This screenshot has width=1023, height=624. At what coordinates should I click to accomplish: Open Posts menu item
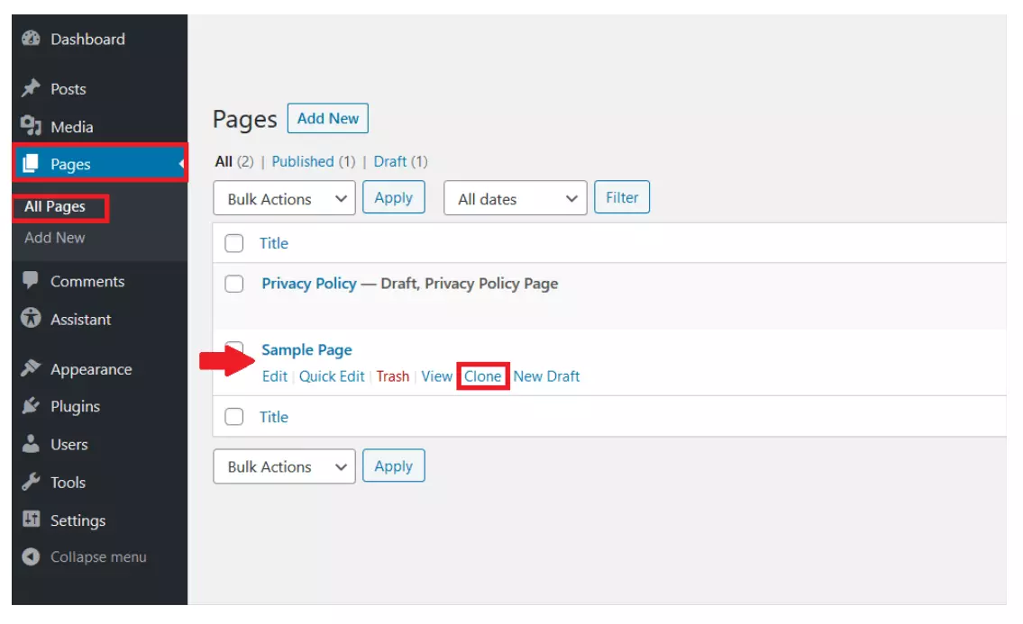(x=69, y=88)
